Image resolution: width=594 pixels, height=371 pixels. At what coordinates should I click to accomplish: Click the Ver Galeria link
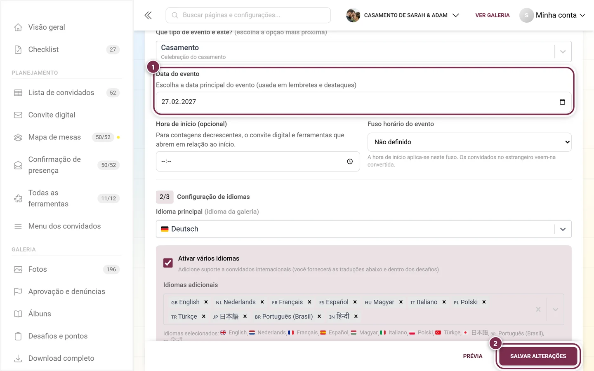[493, 15]
